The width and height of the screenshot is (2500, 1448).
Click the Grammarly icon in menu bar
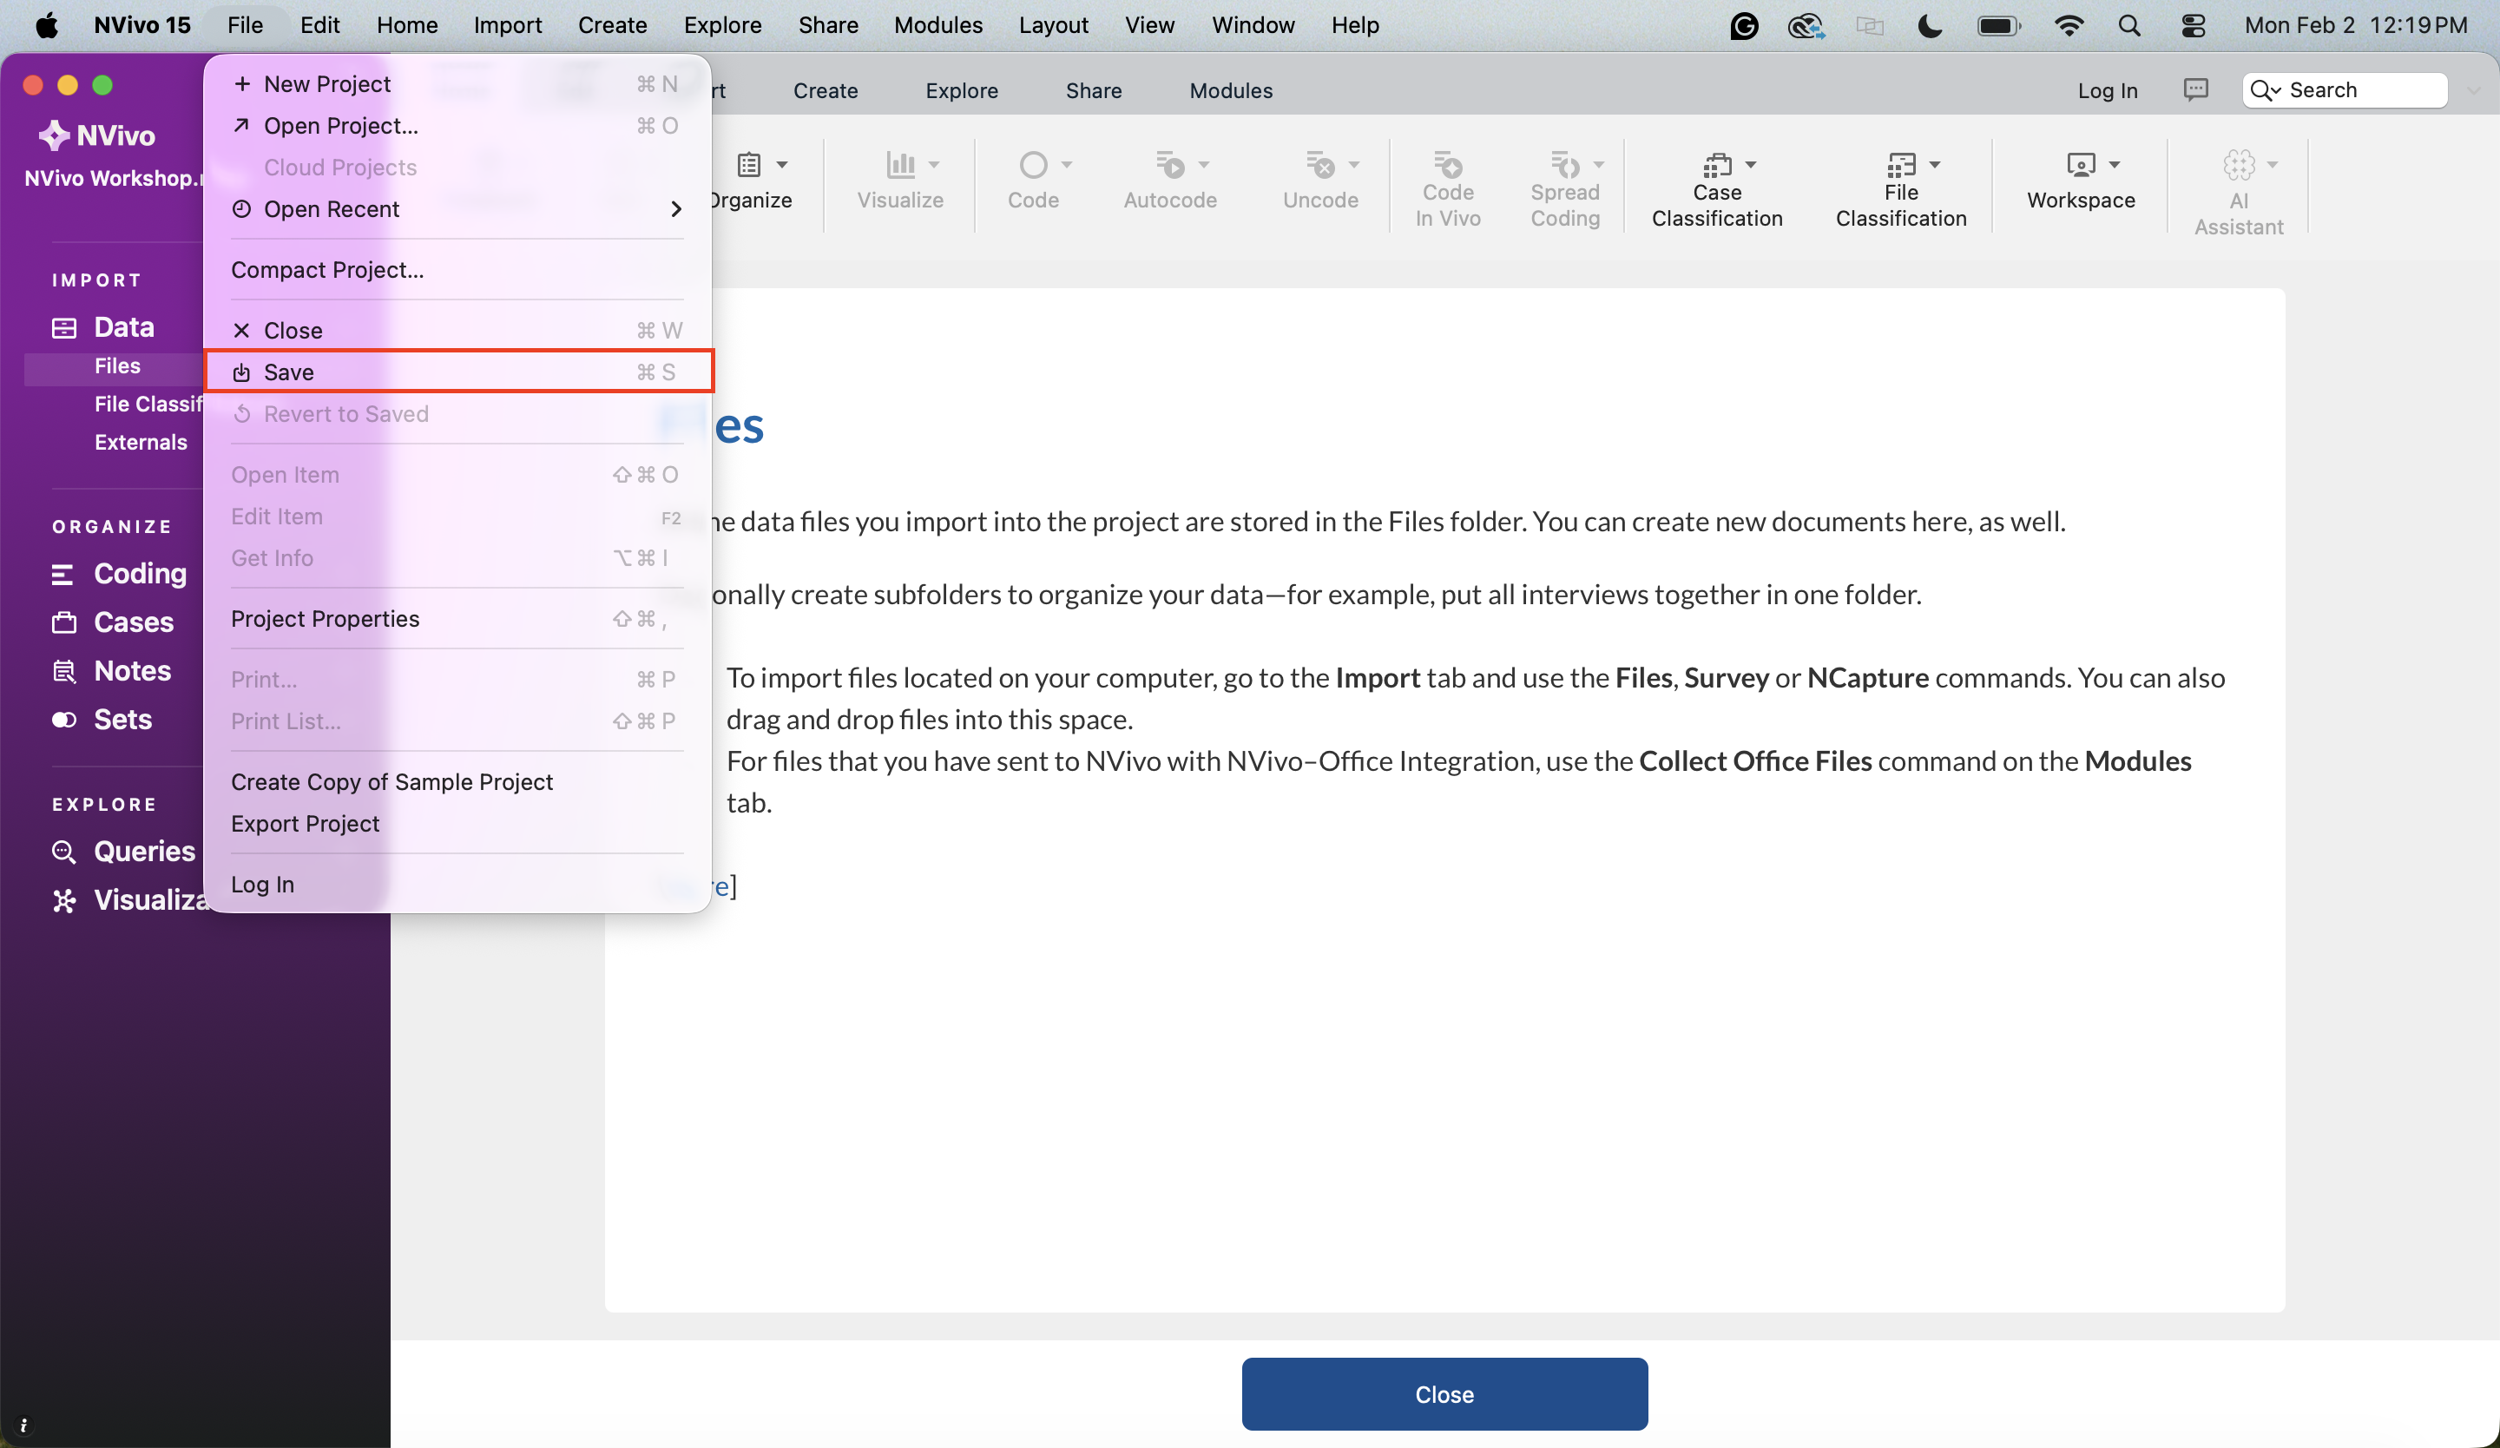pyautogui.click(x=1743, y=25)
